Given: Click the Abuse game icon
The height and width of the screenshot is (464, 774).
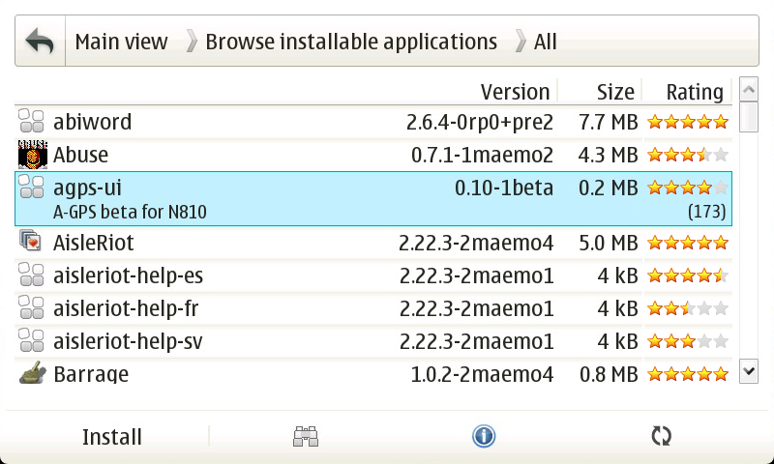Looking at the screenshot, I should point(32,155).
